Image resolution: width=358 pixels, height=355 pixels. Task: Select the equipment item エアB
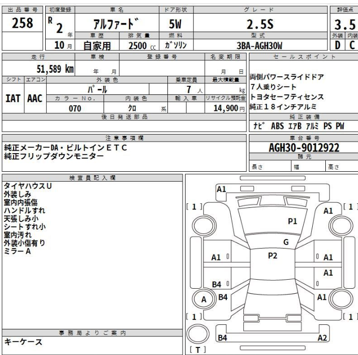click(x=295, y=126)
